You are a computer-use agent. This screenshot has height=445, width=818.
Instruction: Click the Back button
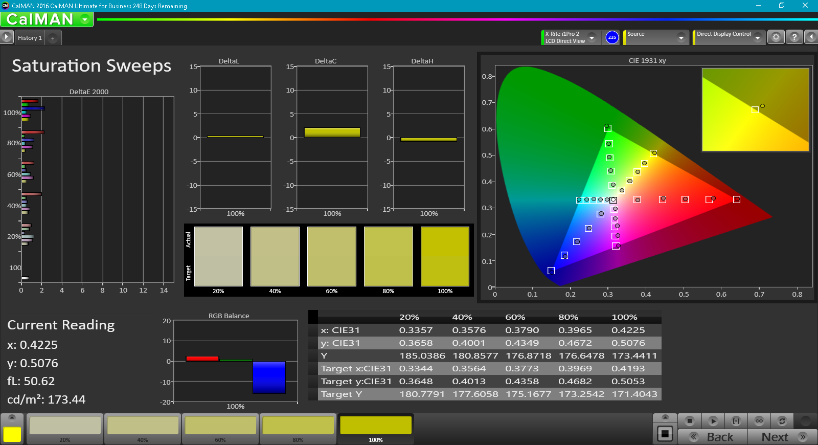(713, 437)
